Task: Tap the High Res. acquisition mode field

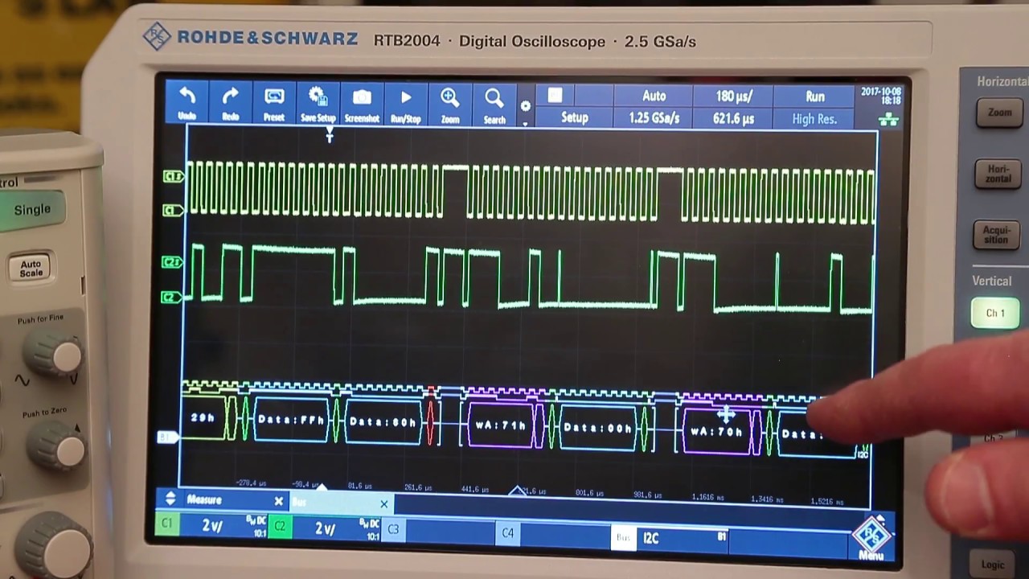Action: pyautogui.click(x=814, y=119)
